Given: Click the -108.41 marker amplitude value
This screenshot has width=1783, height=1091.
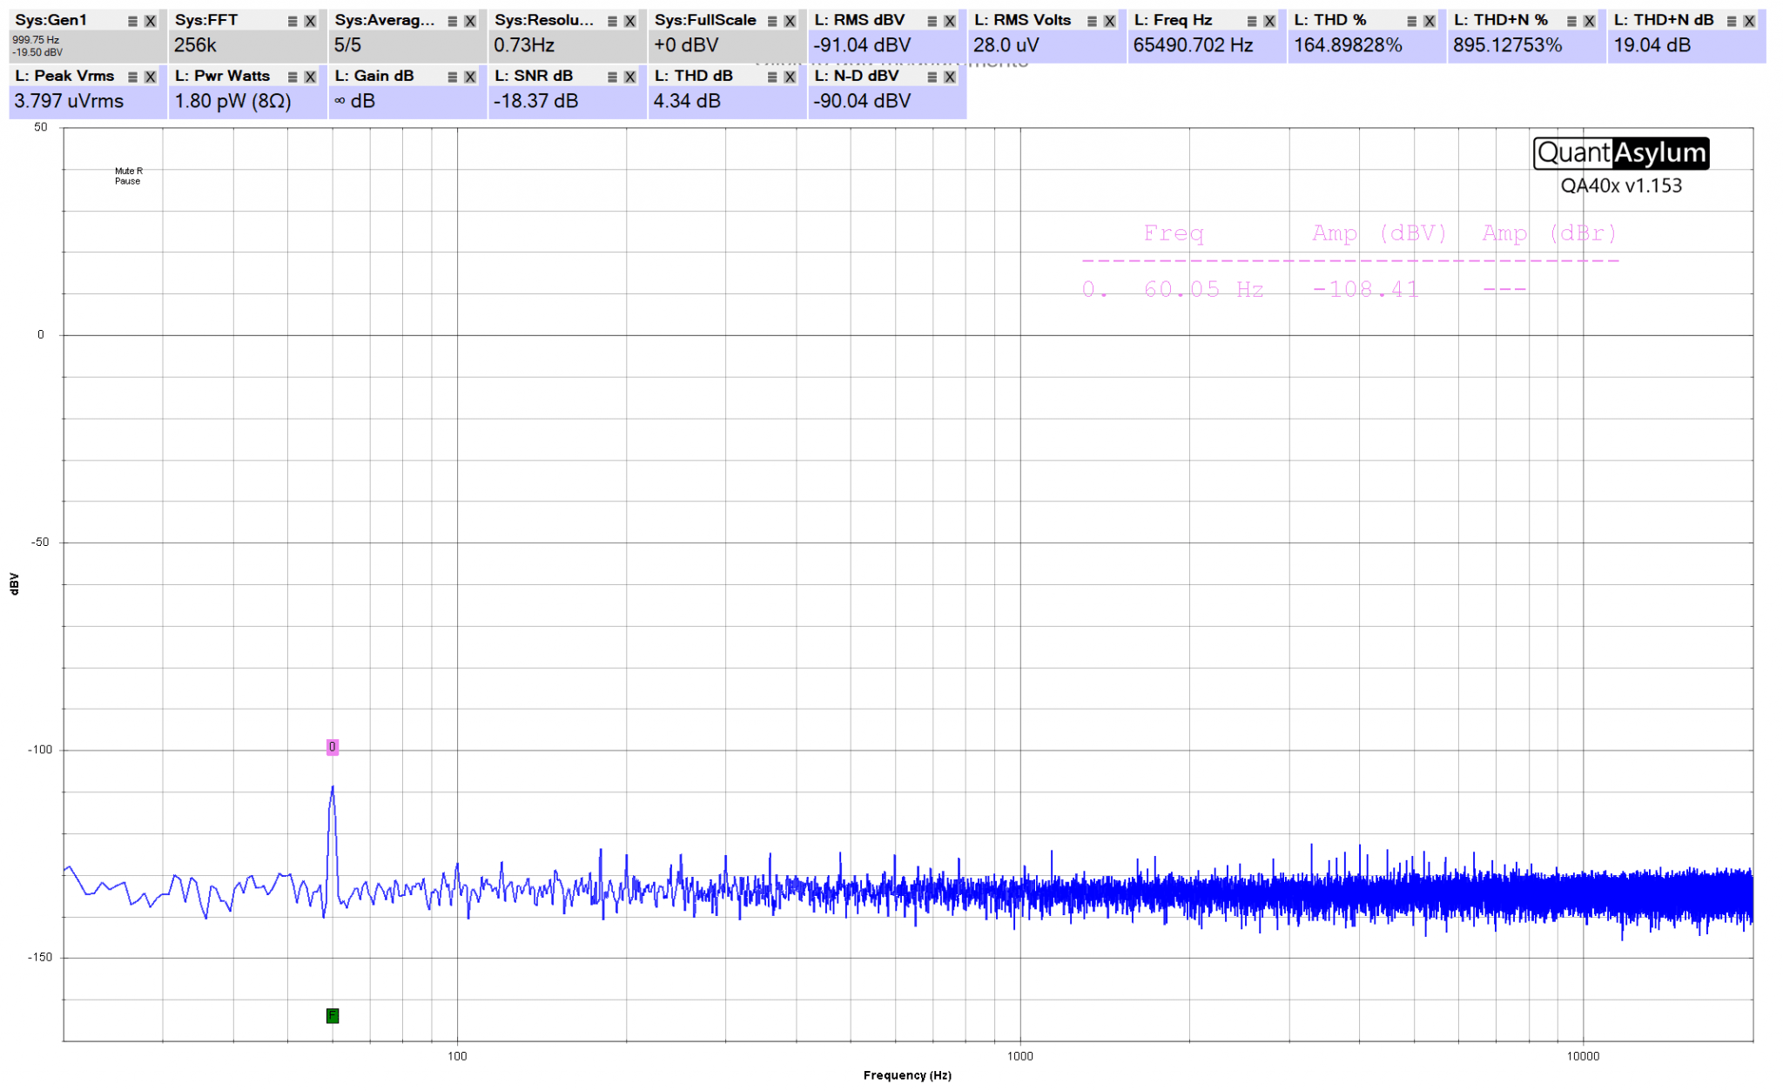Looking at the screenshot, I should [1366, 289].
